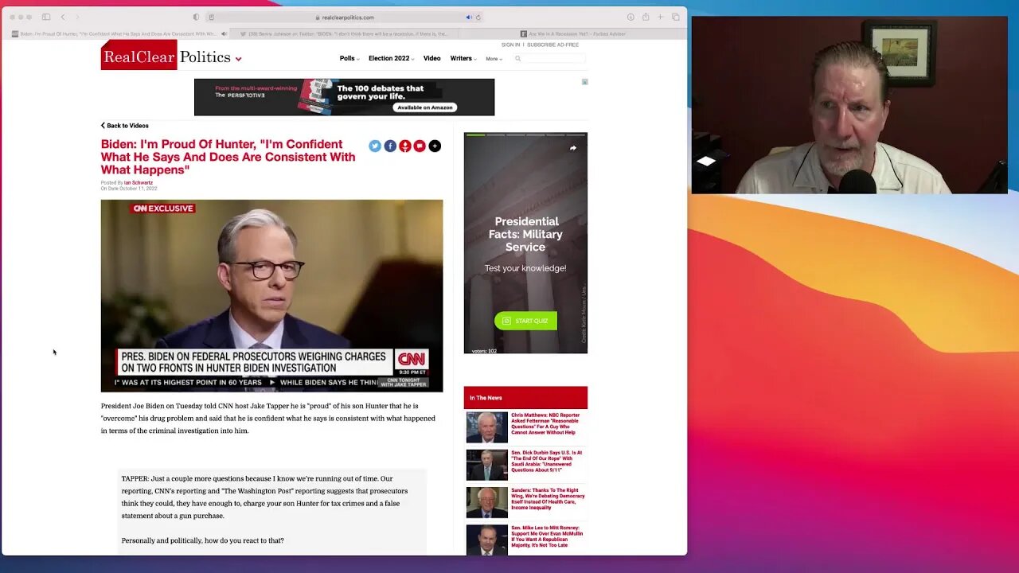
Task: Toggle the Safari sidebar button
Action: pyautogui.click(x=46, y=17)
